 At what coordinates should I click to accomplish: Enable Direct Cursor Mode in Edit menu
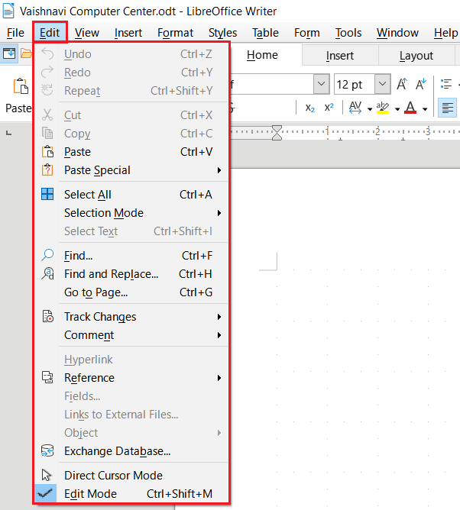[x=131, y=476]
